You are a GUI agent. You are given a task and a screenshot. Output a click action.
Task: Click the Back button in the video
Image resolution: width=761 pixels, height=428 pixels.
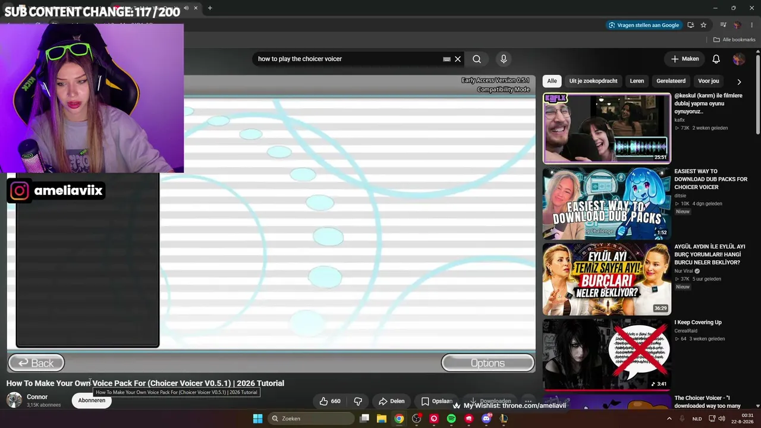coord(36,363)
